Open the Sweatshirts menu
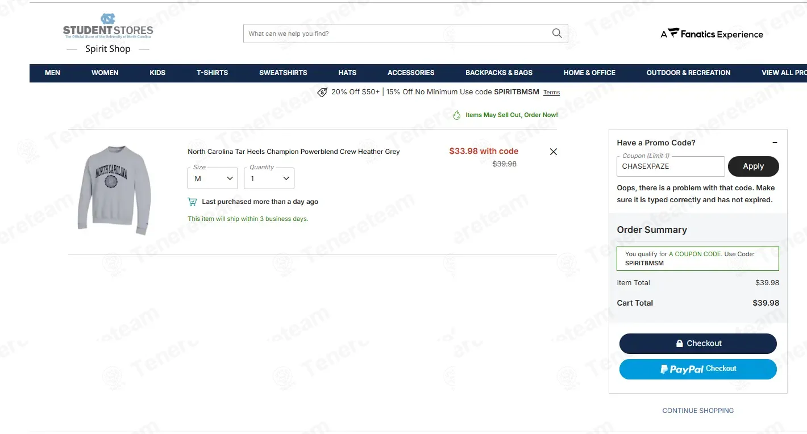 (x=283, y=73)
